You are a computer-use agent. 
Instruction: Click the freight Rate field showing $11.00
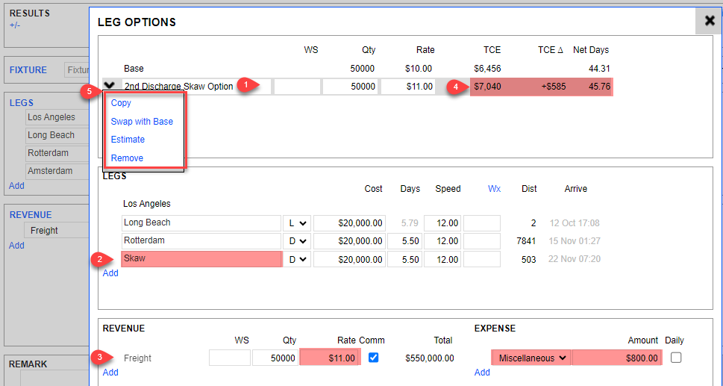(x=329, y=358)
